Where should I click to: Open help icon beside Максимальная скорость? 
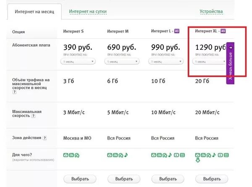(x=33, y=116)
